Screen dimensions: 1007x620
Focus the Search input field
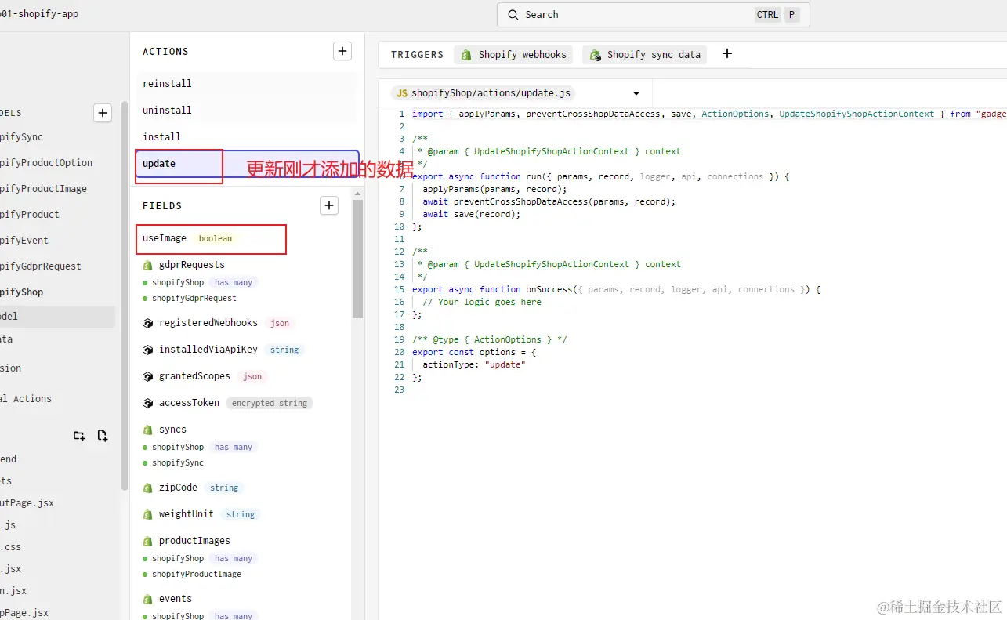pos(653,15)
